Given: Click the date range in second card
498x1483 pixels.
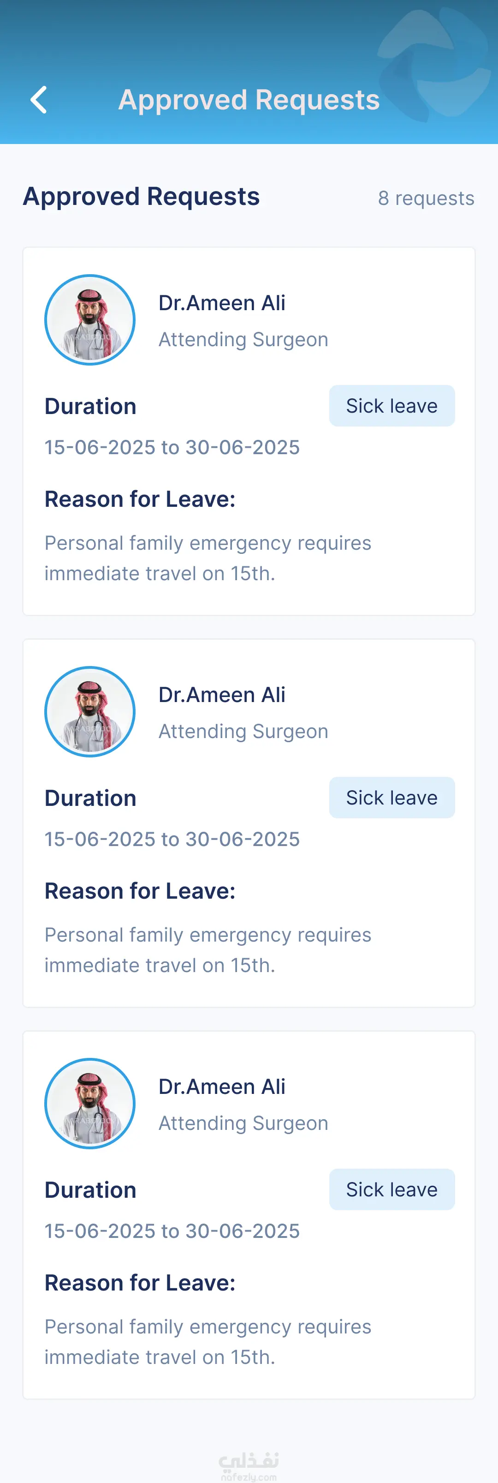Looking at the screenshot, I should 172,840.
